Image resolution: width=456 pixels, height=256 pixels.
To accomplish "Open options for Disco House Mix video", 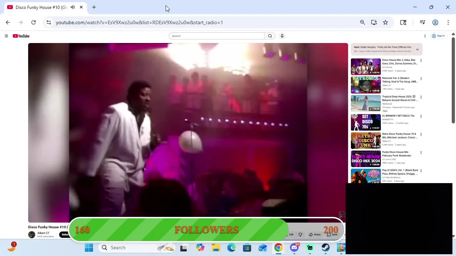I will click(x=421, y=60).
